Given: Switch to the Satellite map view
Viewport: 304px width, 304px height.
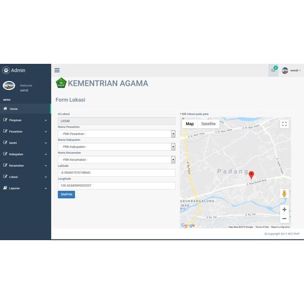Looking at the screenshot, I should click(x=209, y=124).
